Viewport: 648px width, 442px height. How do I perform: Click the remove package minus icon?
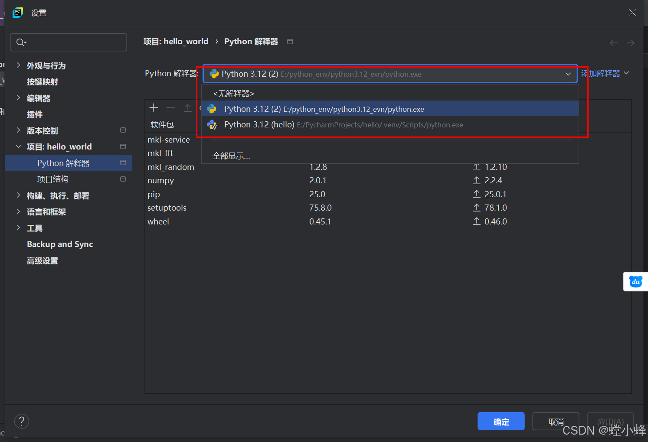170,108
